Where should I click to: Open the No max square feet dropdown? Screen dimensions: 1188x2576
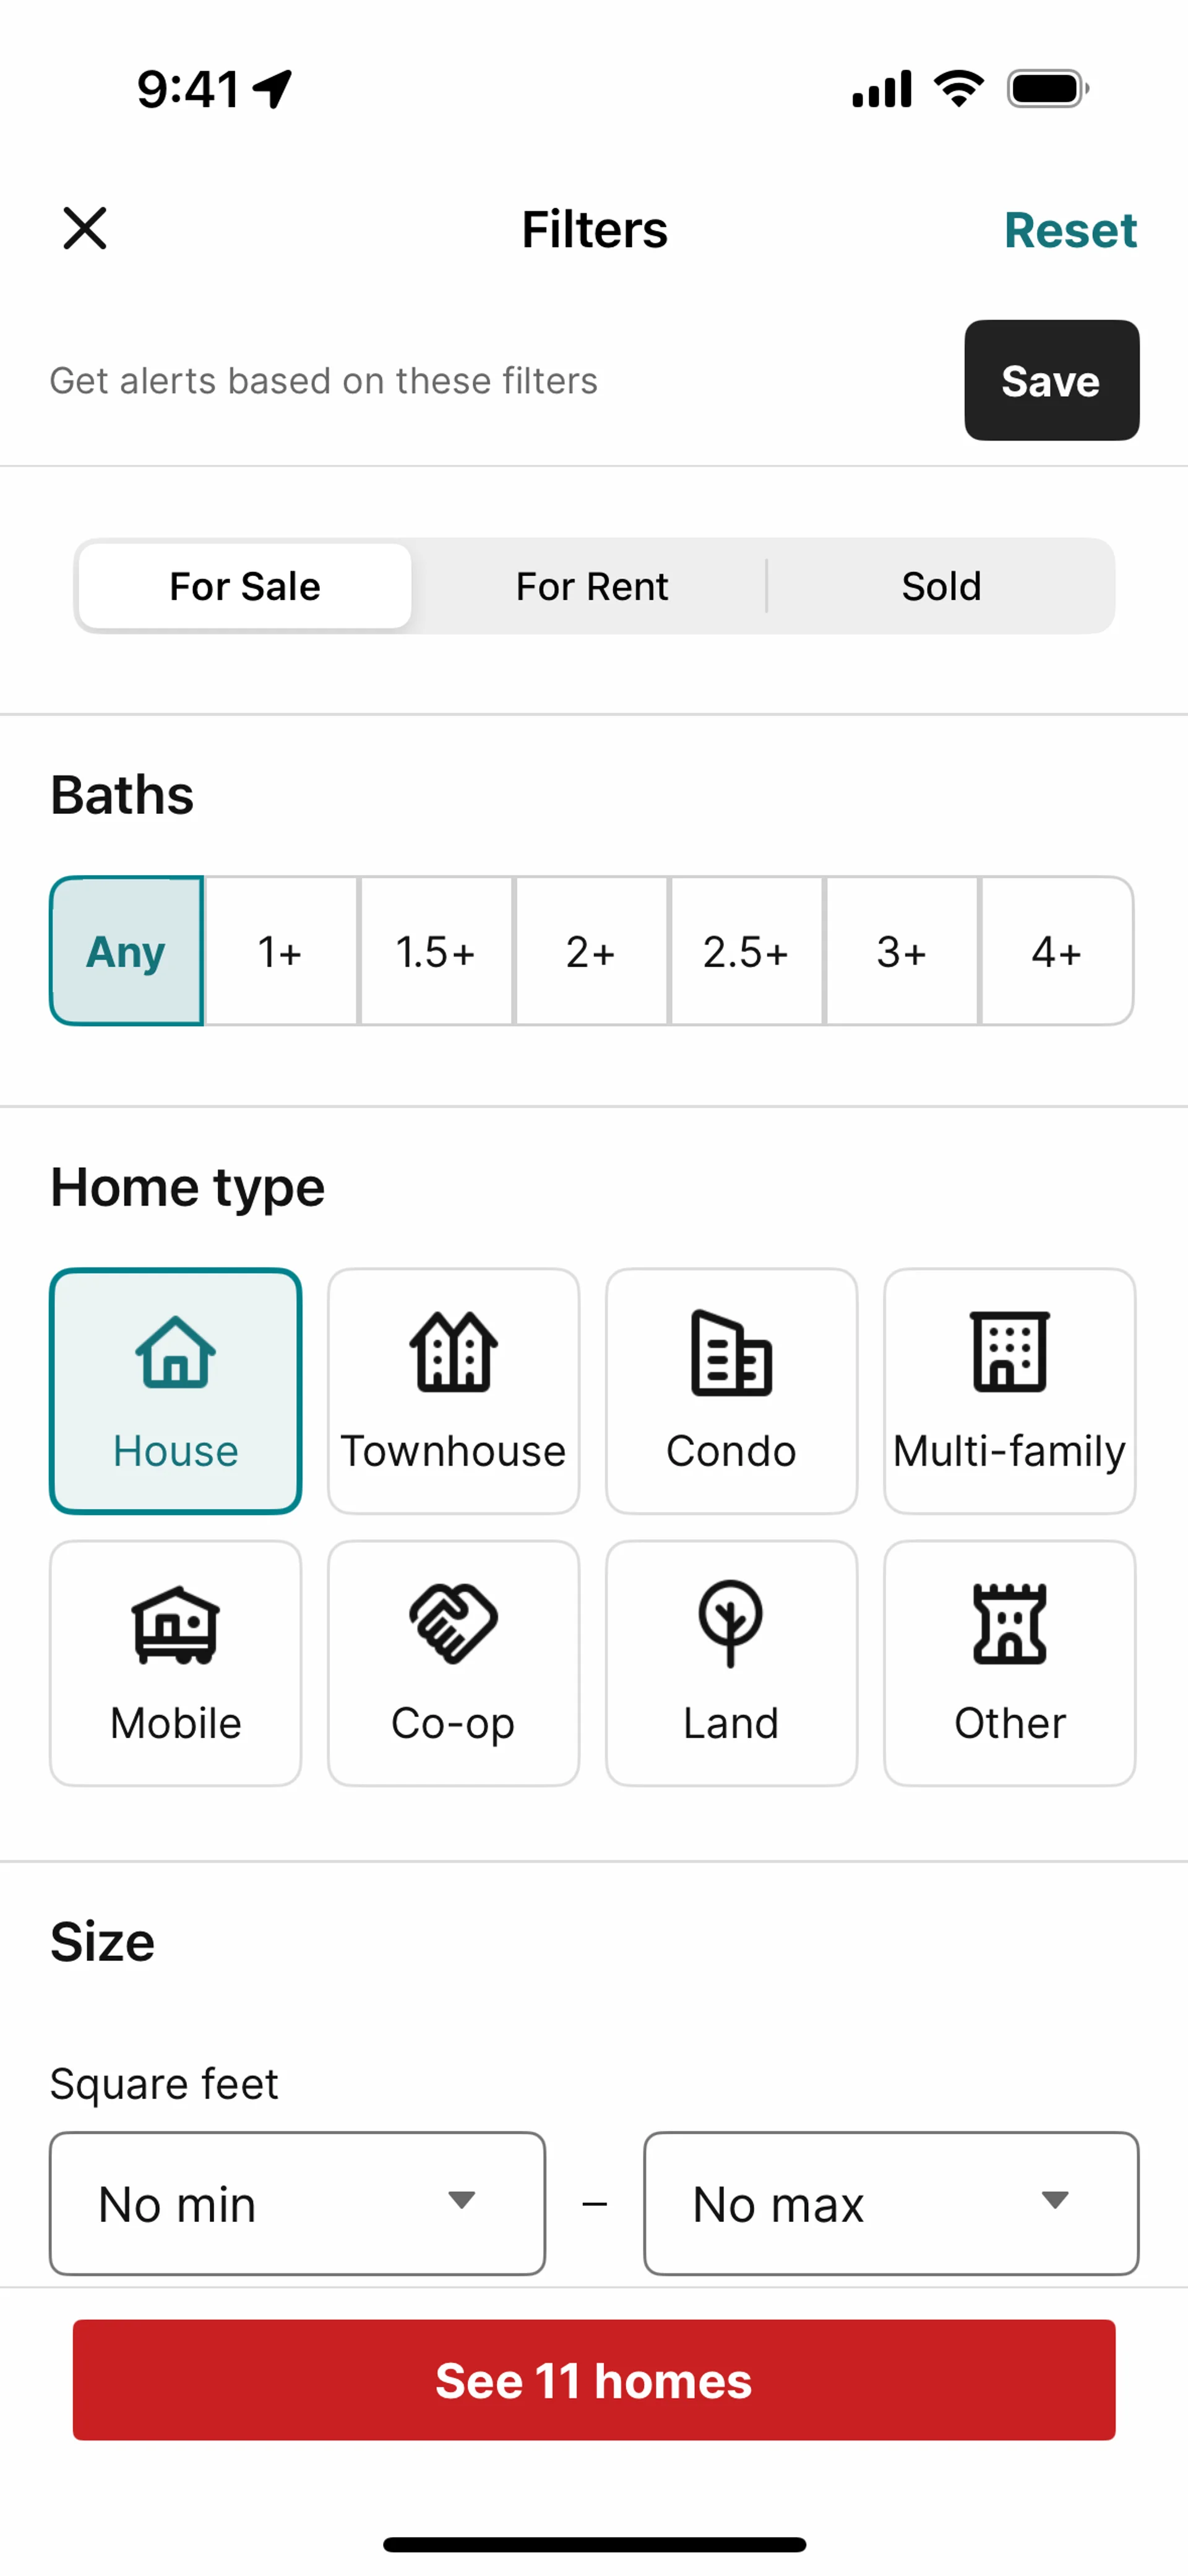coord(890,2203)
